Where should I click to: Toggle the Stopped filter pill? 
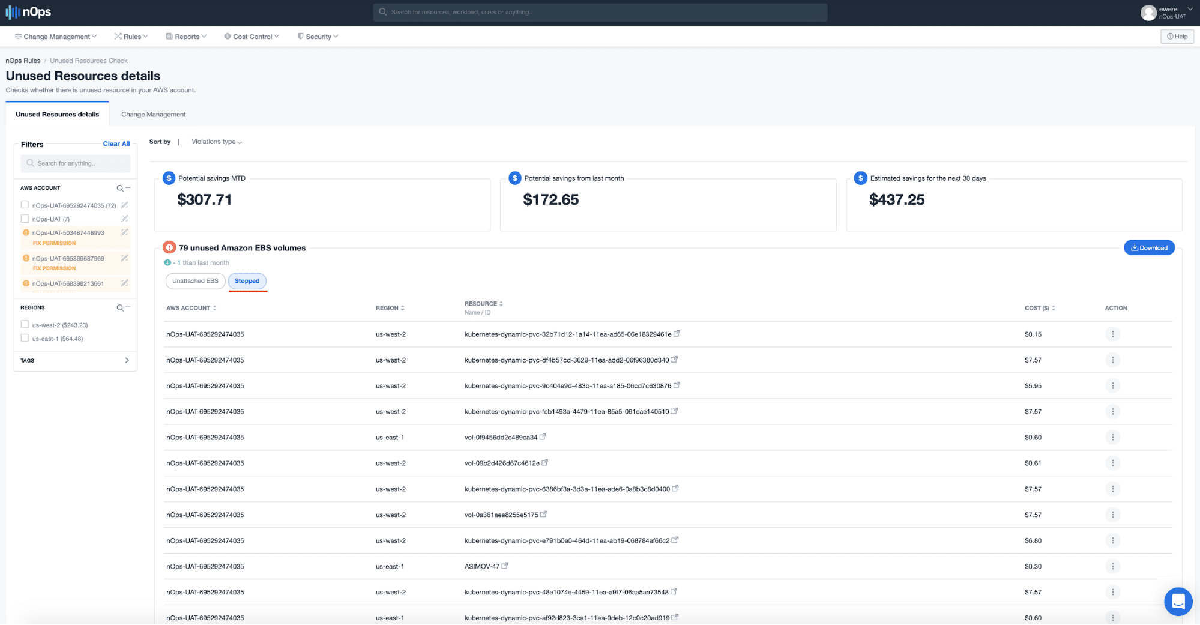click(x=247, y=281)
